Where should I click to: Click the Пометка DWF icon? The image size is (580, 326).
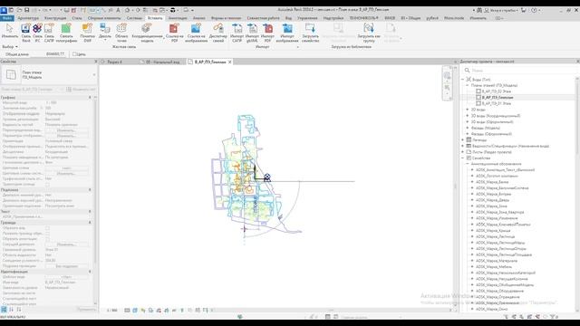tap(87, 29)
